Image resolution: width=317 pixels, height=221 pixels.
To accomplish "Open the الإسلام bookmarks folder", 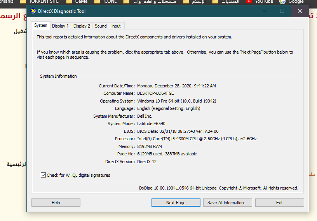I will coord(194,2).
